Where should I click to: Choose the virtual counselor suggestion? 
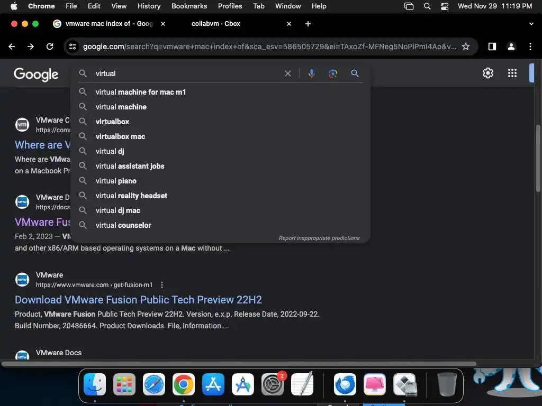coord(221,225)
